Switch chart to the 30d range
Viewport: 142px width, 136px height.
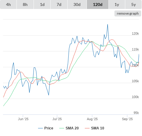pos(77,4)
